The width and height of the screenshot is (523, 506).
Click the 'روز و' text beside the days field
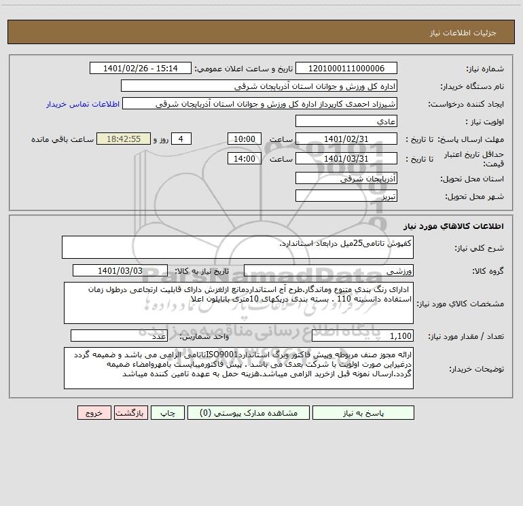point(161,139)
